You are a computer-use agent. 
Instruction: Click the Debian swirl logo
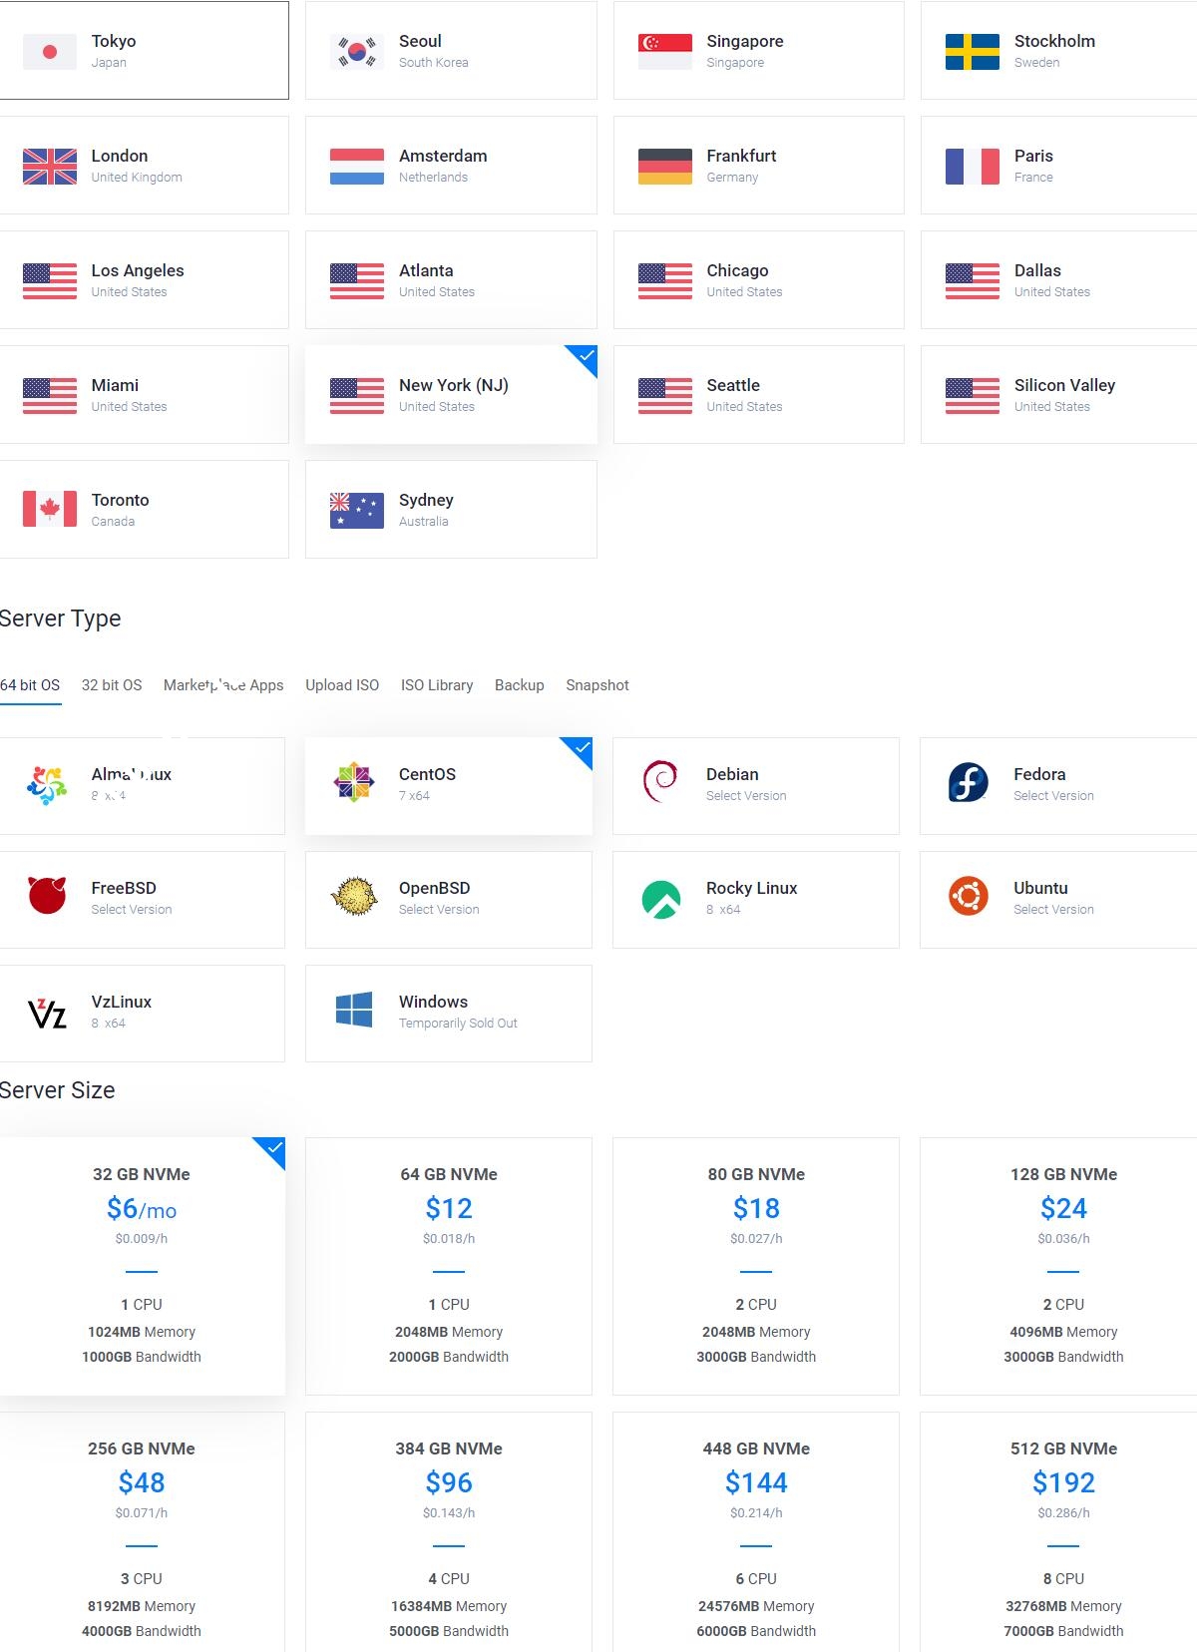660,781
